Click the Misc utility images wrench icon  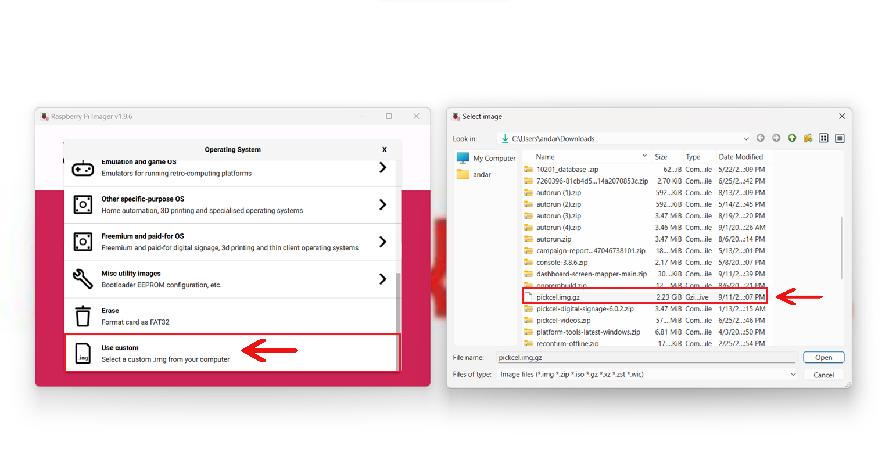(83, 279)
